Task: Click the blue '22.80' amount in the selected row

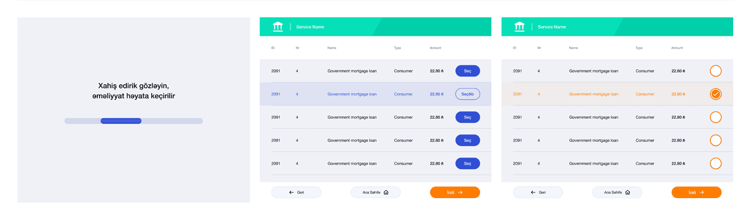Action: click(x=437, y=94)
